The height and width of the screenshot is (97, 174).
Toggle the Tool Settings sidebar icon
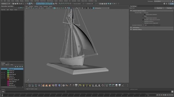click(171, 4)
